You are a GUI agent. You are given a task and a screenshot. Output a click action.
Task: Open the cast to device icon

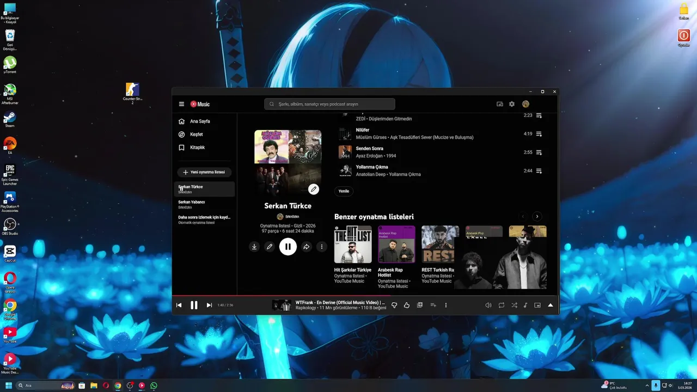[500, 104]
